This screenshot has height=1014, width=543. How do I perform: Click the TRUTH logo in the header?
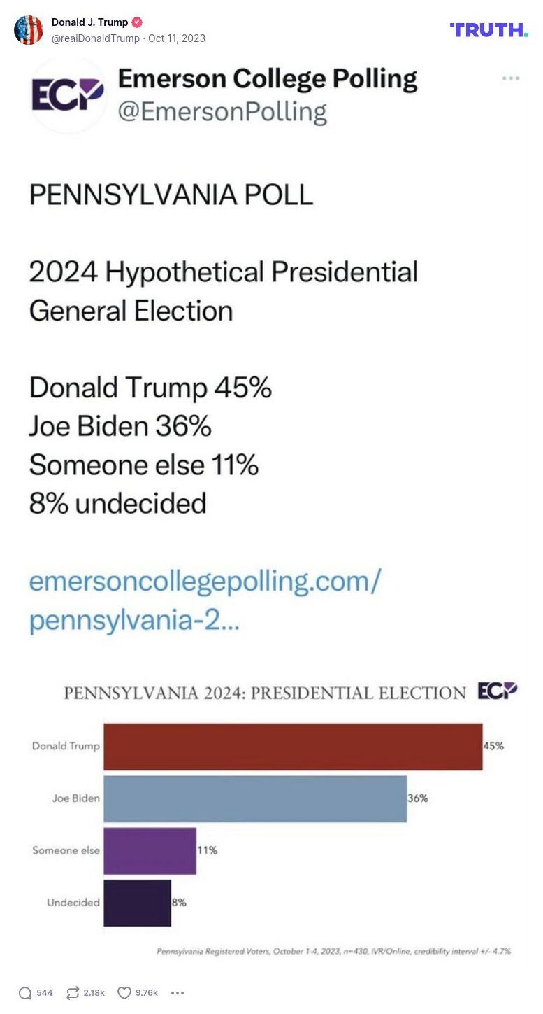pyautogui.click(x=488, y=30)
